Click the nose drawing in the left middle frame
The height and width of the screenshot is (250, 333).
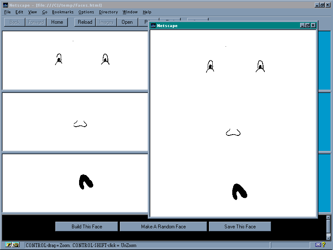coord(80,124)
